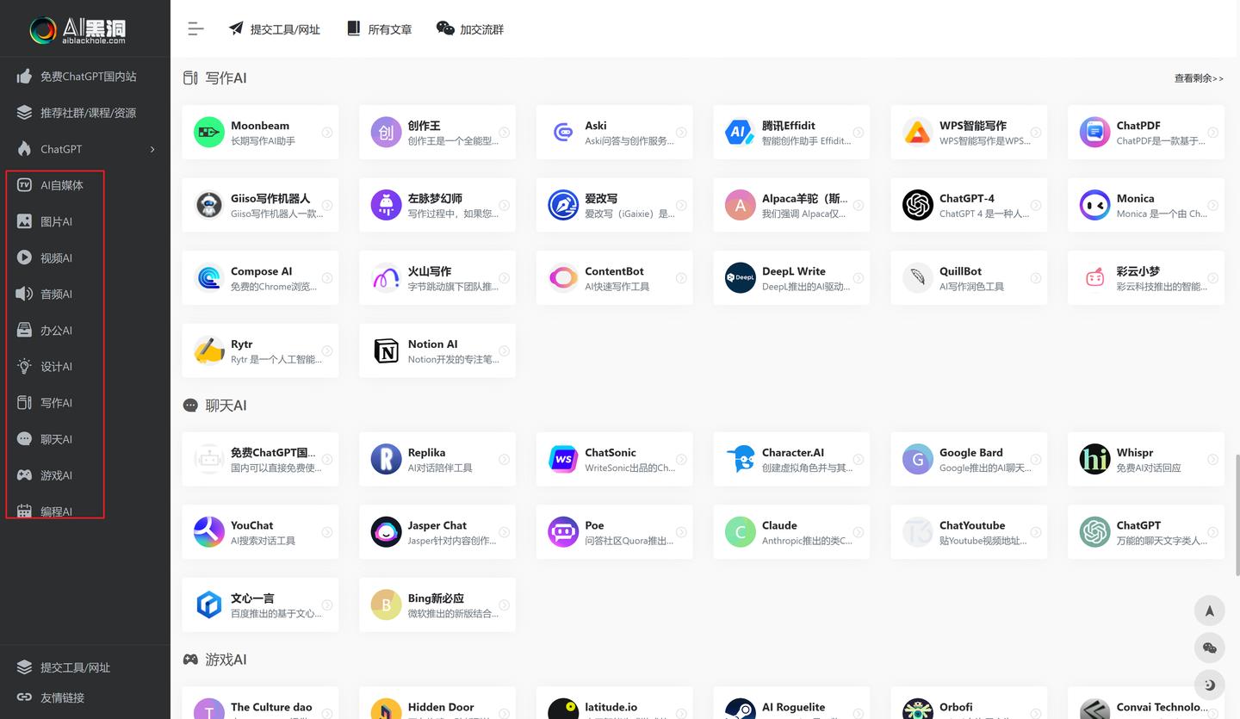Click the arrow on ChatGPT chat card
The image size is (1240, 719).
click(x=1212, y=532)
